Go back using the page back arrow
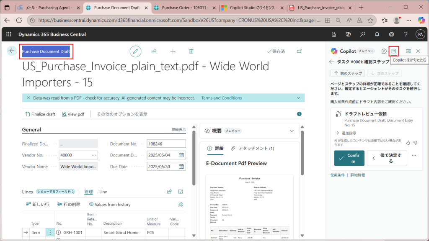429x241 pixels. [12, 51]
